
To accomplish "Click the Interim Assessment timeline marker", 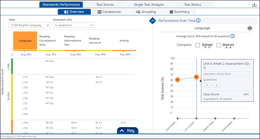I will 215,118.
